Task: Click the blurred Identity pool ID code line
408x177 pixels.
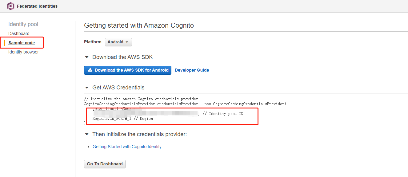Action: (x=168, y=114)
